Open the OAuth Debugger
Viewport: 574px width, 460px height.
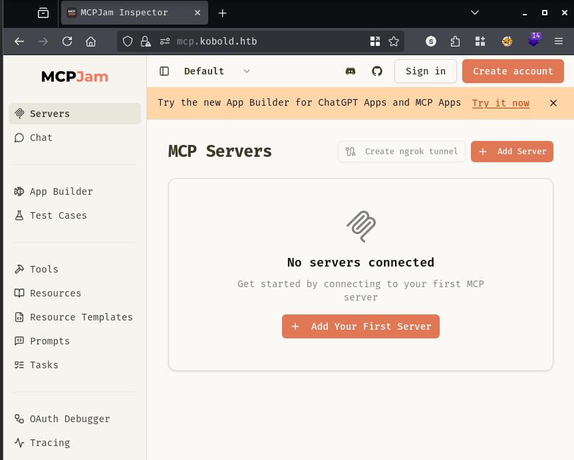click(74, 419)
